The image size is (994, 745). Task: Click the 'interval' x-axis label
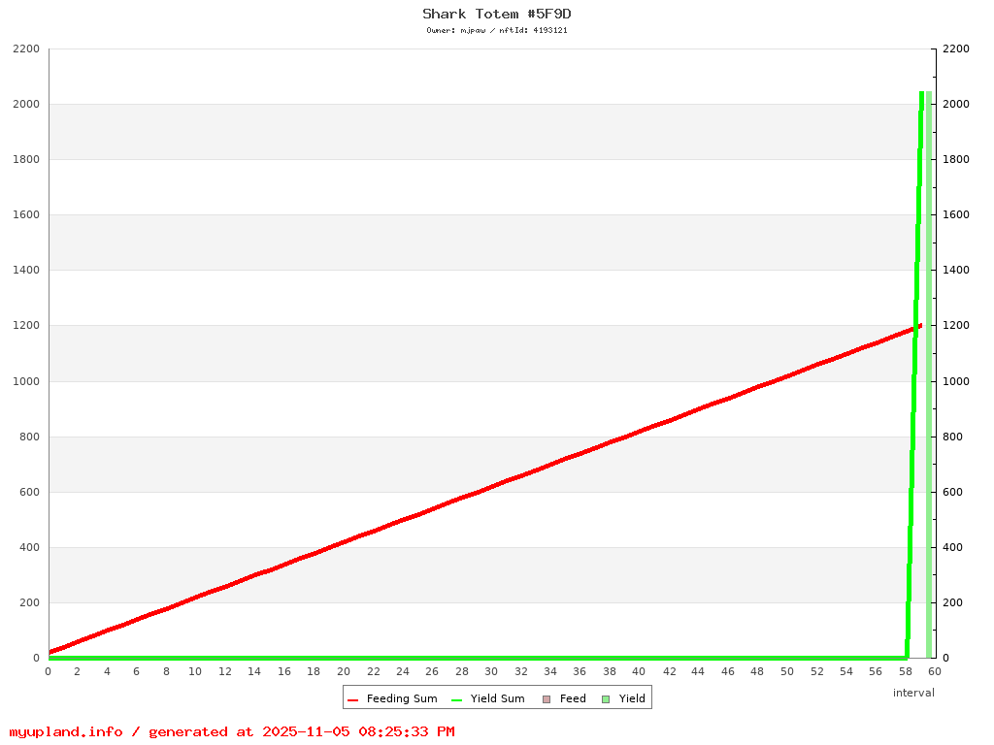coord(913,693)
